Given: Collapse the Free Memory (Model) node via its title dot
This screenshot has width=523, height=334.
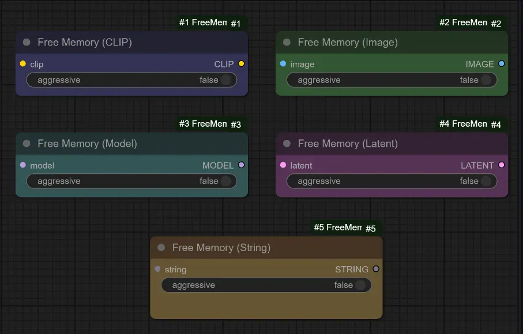Looking at the screenshot, I should point(27,143).
